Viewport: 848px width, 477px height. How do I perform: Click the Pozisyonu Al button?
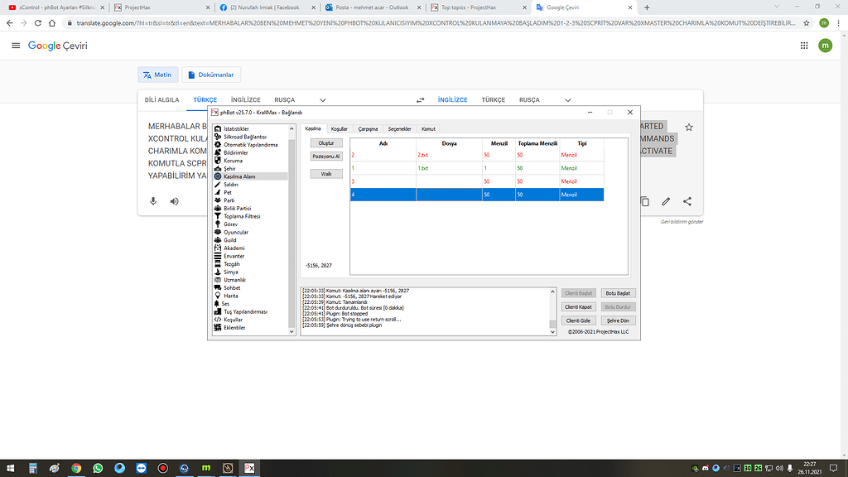coord(326,156)
